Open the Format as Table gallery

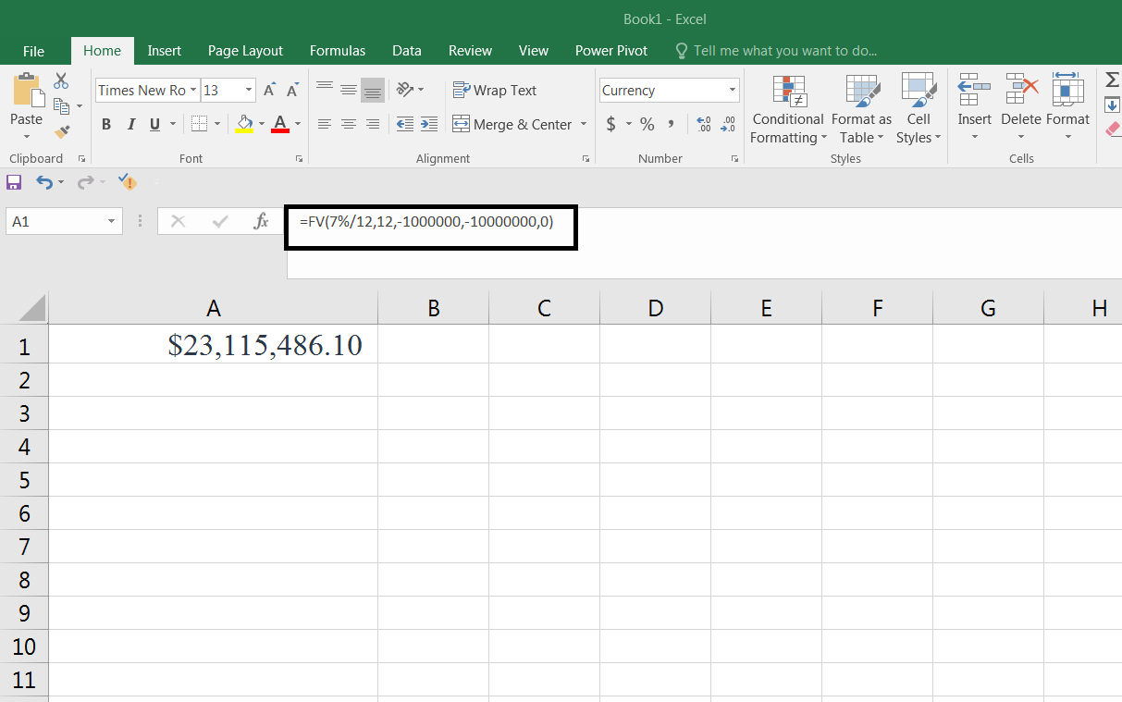click(861, 110)
